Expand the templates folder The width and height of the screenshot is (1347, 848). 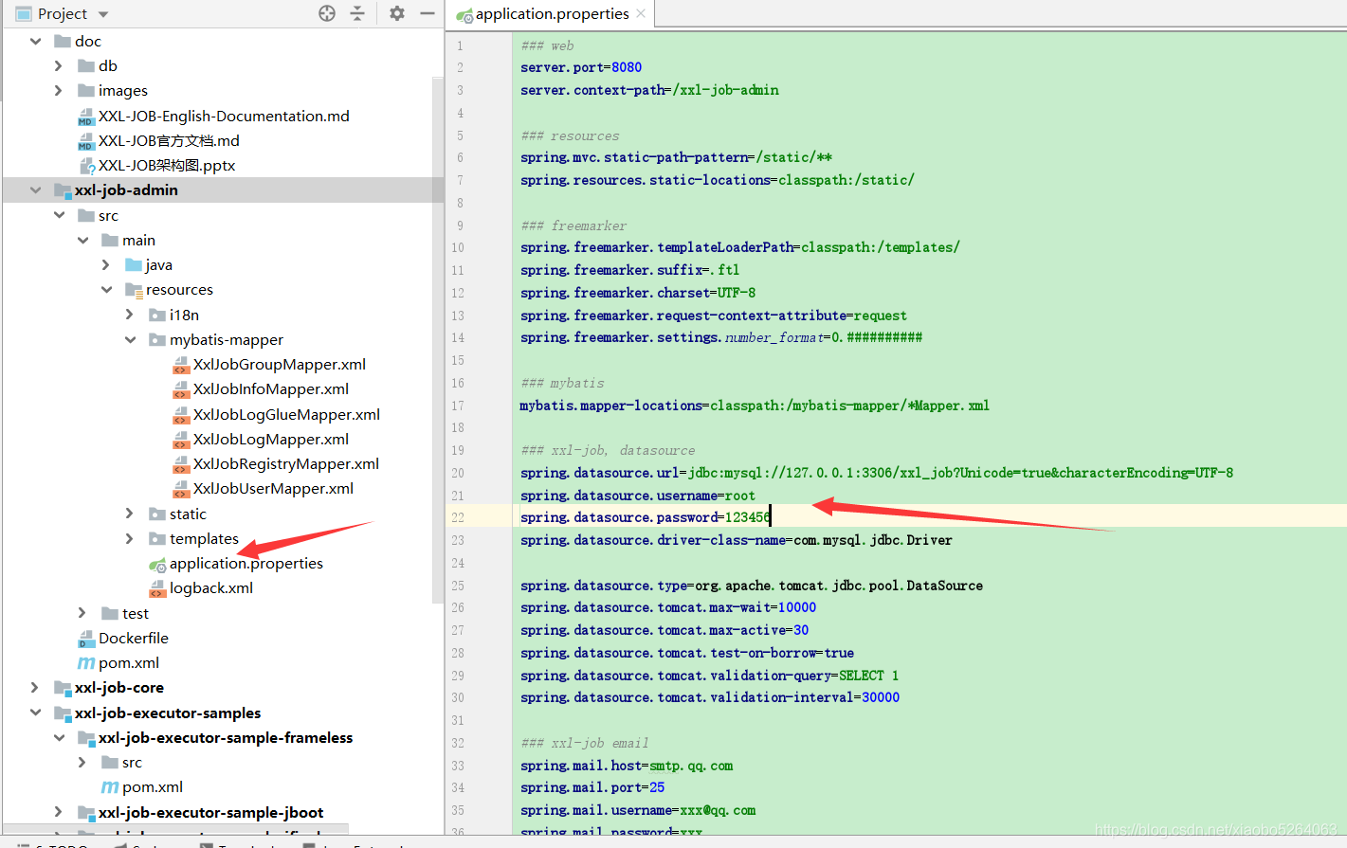[130, 538]
